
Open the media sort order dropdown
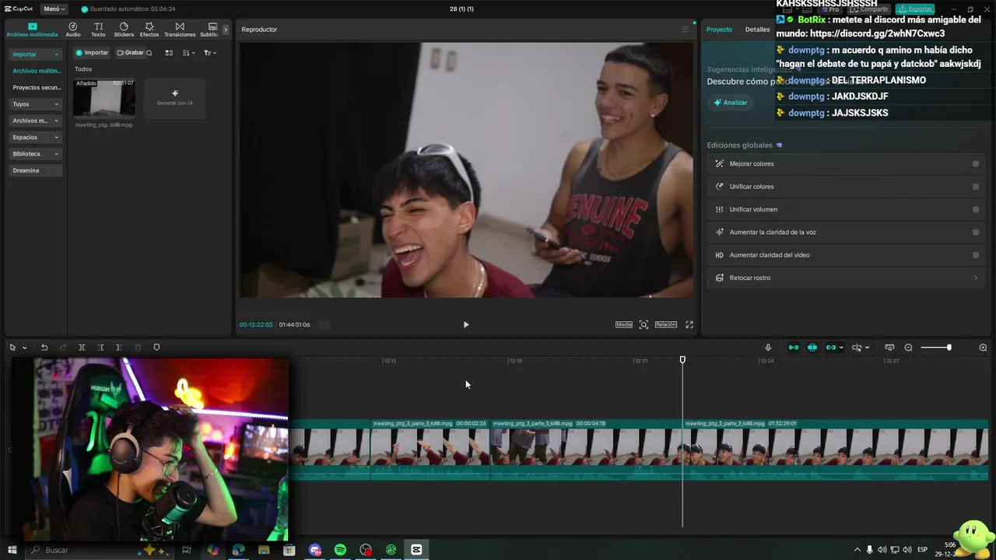click(x=189, y=53)
